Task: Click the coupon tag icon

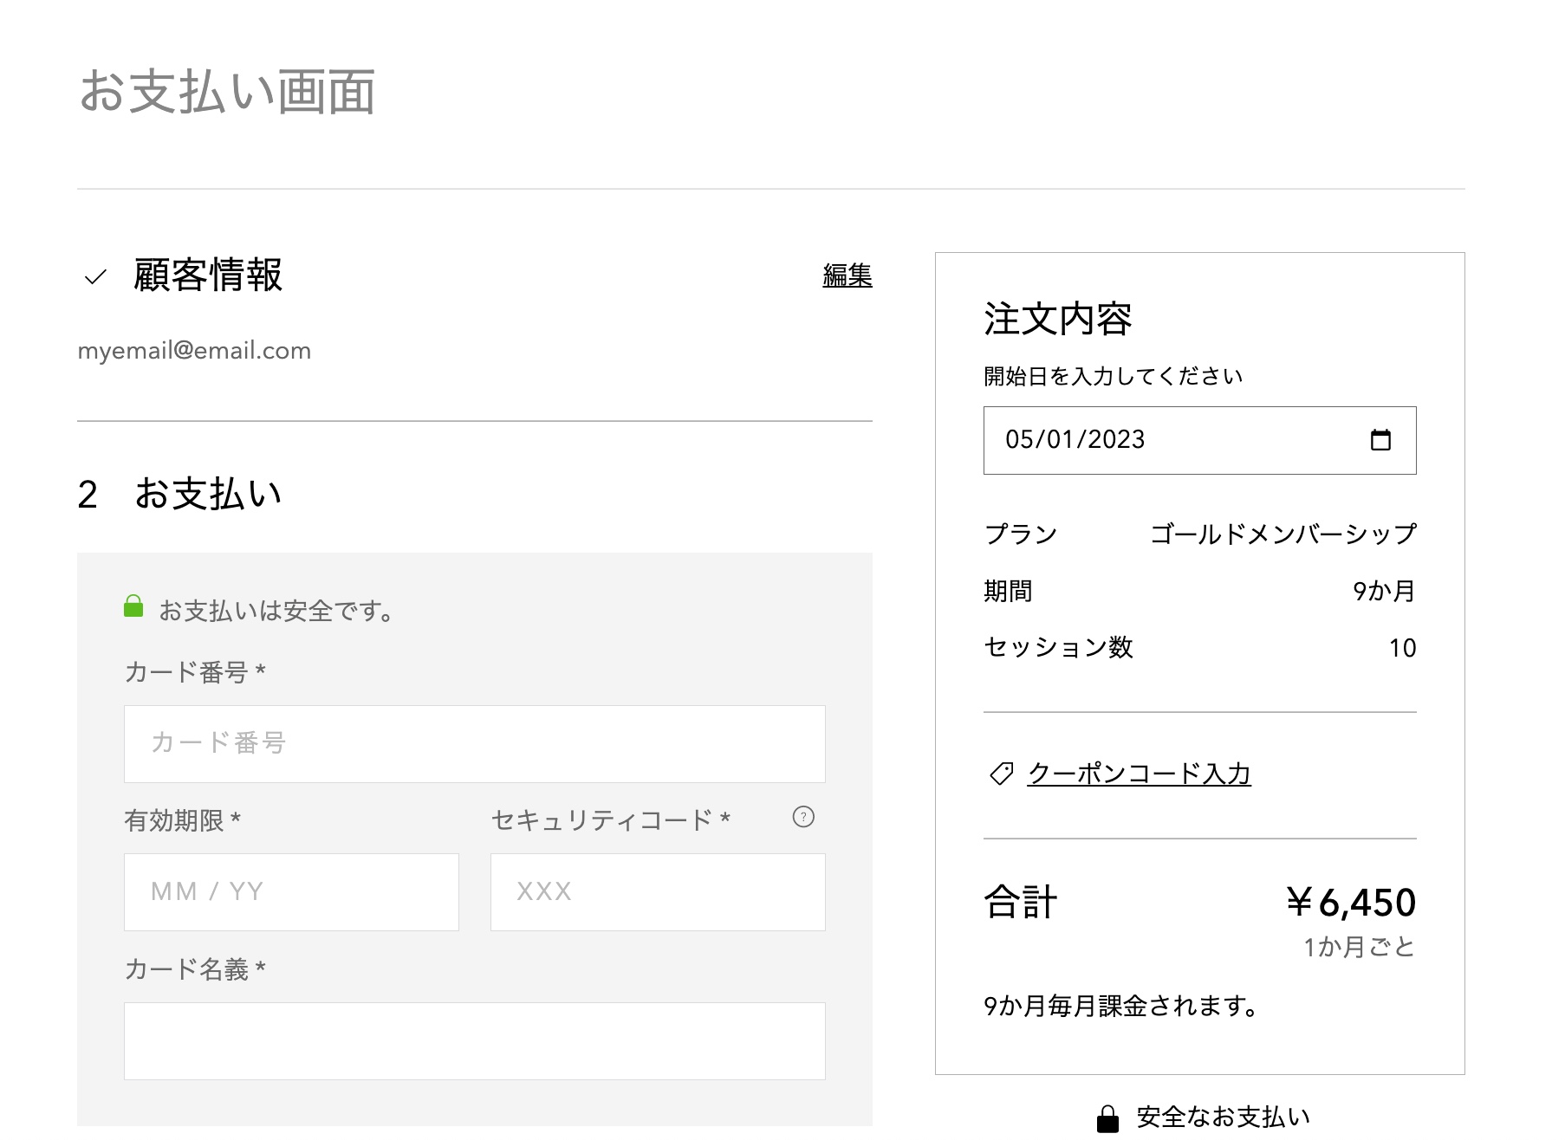Action: click(x=1001, y=774)
